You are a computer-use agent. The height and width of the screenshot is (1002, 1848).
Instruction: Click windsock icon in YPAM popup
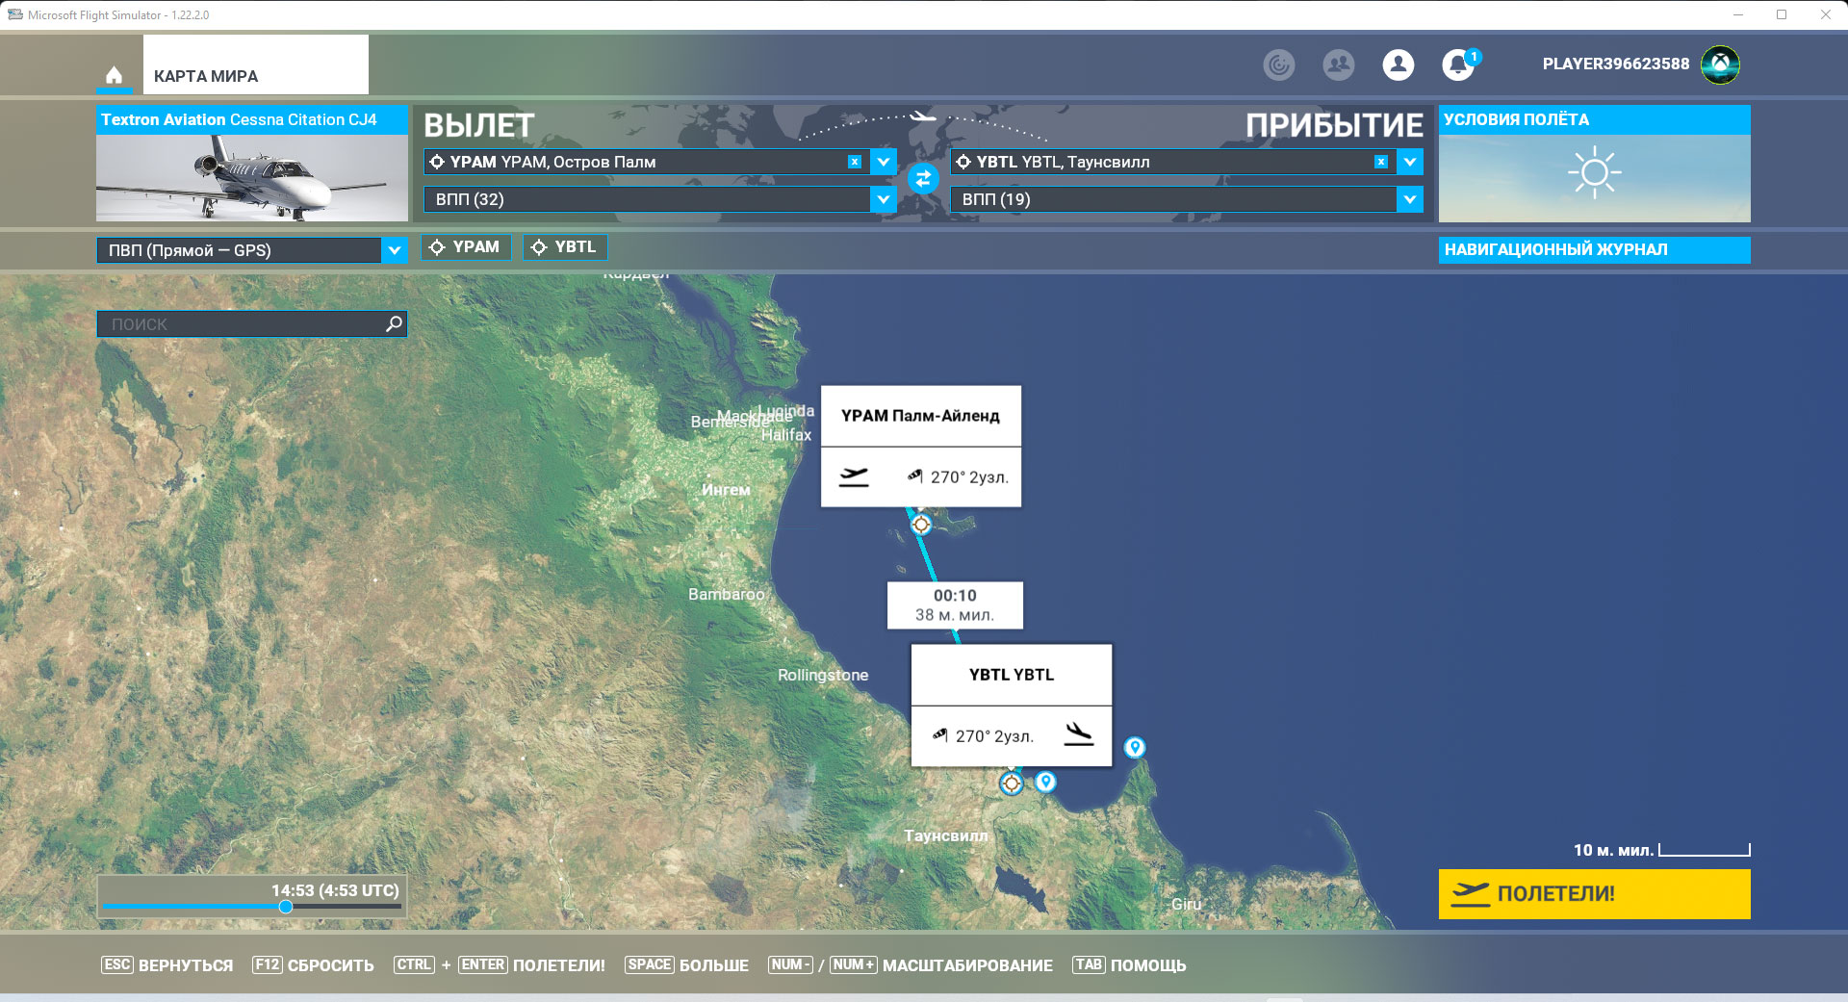pyautogui.click(x=915, y=475)
